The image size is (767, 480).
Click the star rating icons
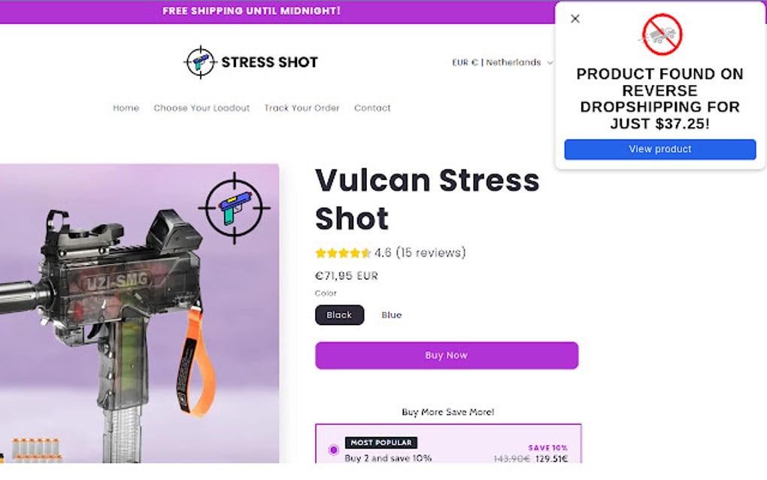pyautogui.click(x=343, y=253)
